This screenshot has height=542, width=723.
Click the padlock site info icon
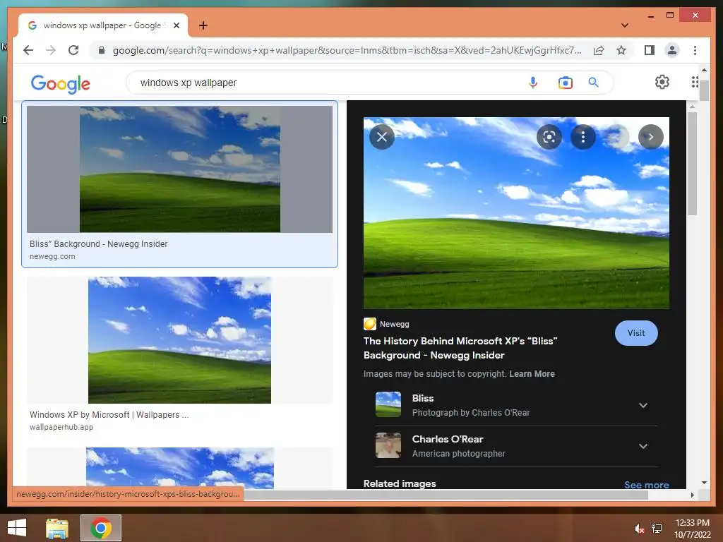coord(102,50)
